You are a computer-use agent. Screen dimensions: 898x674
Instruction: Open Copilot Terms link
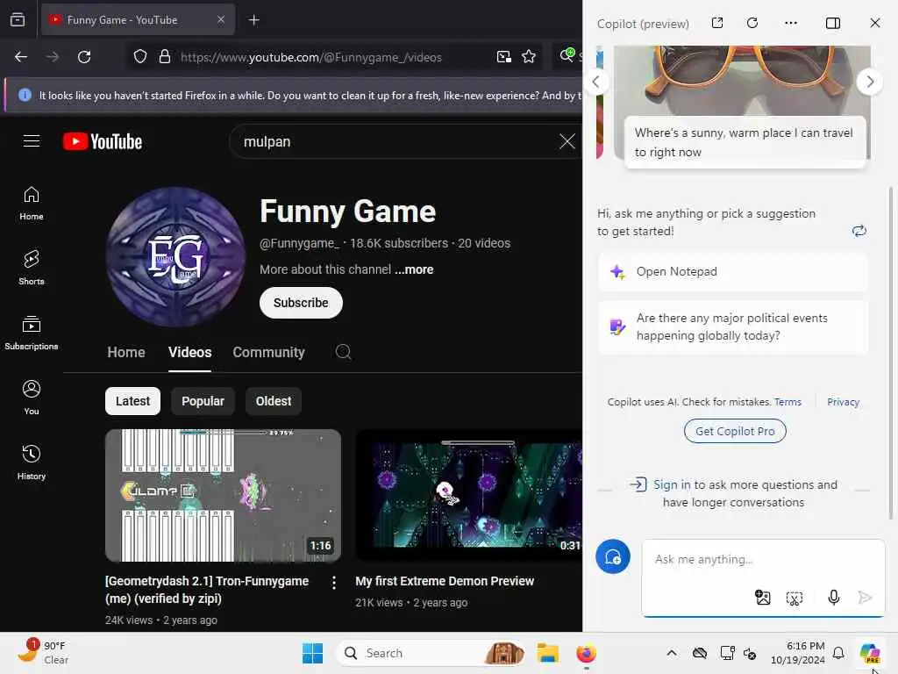[x=788, y=402]
